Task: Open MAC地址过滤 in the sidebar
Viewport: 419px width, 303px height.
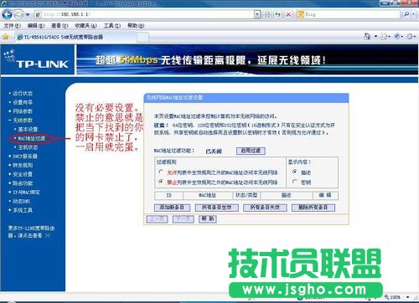Action: [32, 138]
